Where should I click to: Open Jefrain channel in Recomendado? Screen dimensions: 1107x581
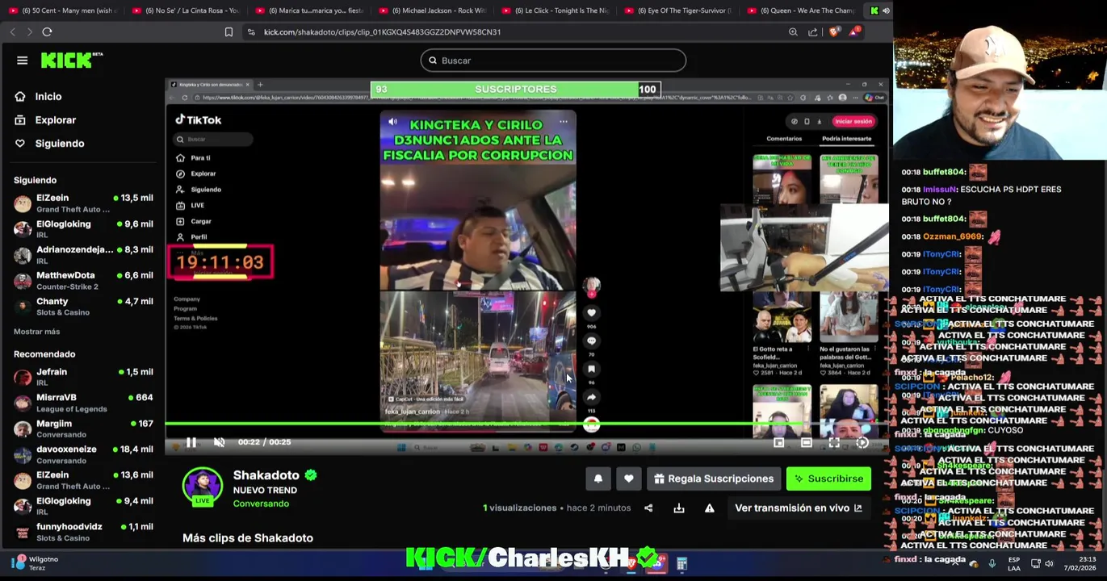click(83, 377)
